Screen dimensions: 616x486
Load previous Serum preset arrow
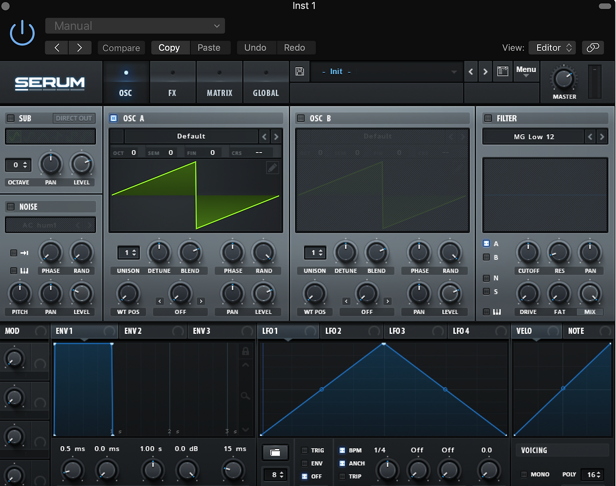tap(471, 72)
